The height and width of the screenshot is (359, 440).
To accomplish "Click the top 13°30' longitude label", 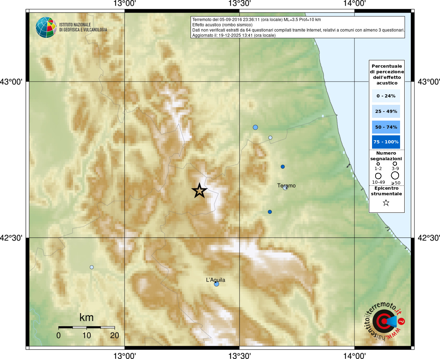I will [240, 4].
